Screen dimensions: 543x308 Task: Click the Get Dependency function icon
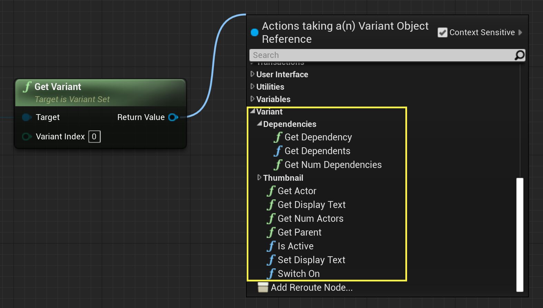pyautogui.click(x=278, y=137)
